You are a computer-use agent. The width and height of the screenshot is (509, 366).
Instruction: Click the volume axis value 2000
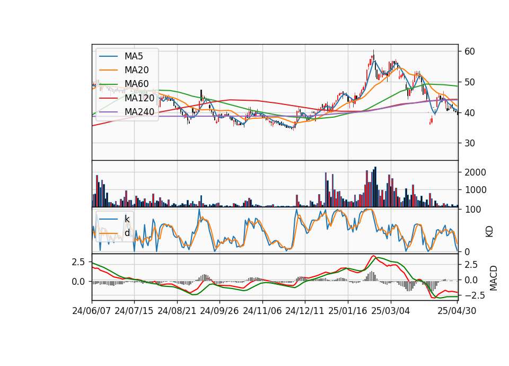(475, 172)
